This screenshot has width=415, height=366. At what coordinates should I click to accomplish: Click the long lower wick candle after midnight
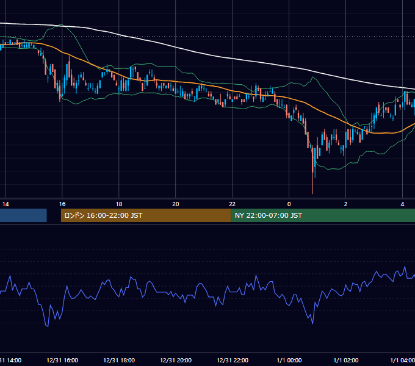click(312, 169)
